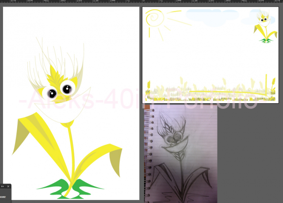The width and height of the screenshot is (283, 203).
Task: Click the large character's right eye pupil
Action: click(x=67, y=89)
